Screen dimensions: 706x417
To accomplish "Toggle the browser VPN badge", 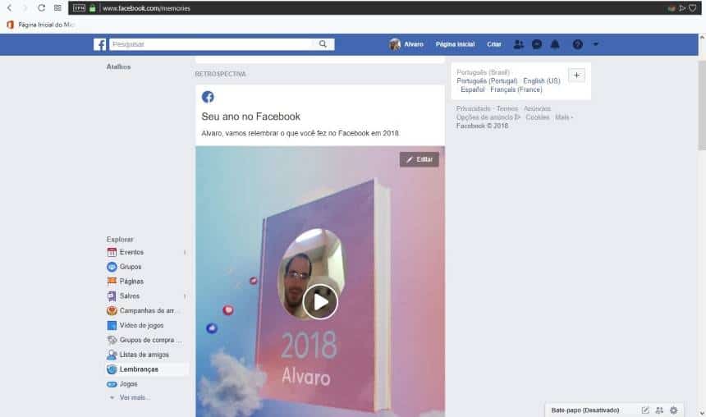I will pyautogui.click(x=80, y=8).
